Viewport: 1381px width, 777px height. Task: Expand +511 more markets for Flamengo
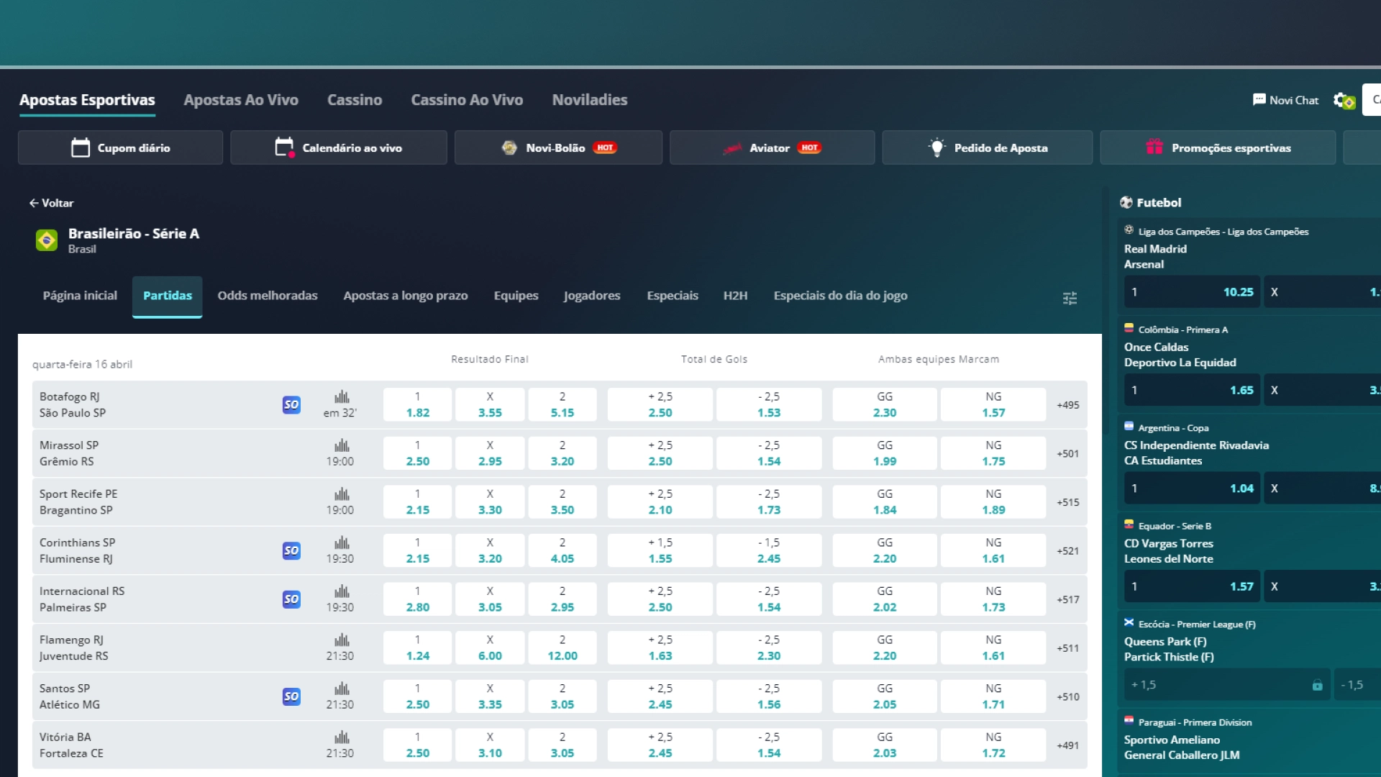[x=1068, y=648]
